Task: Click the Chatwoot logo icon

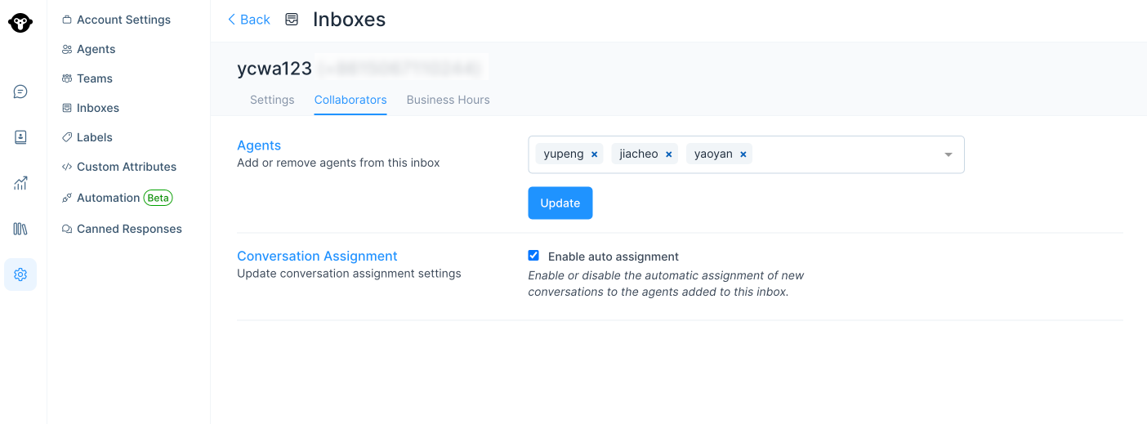Action: point(20,22)
